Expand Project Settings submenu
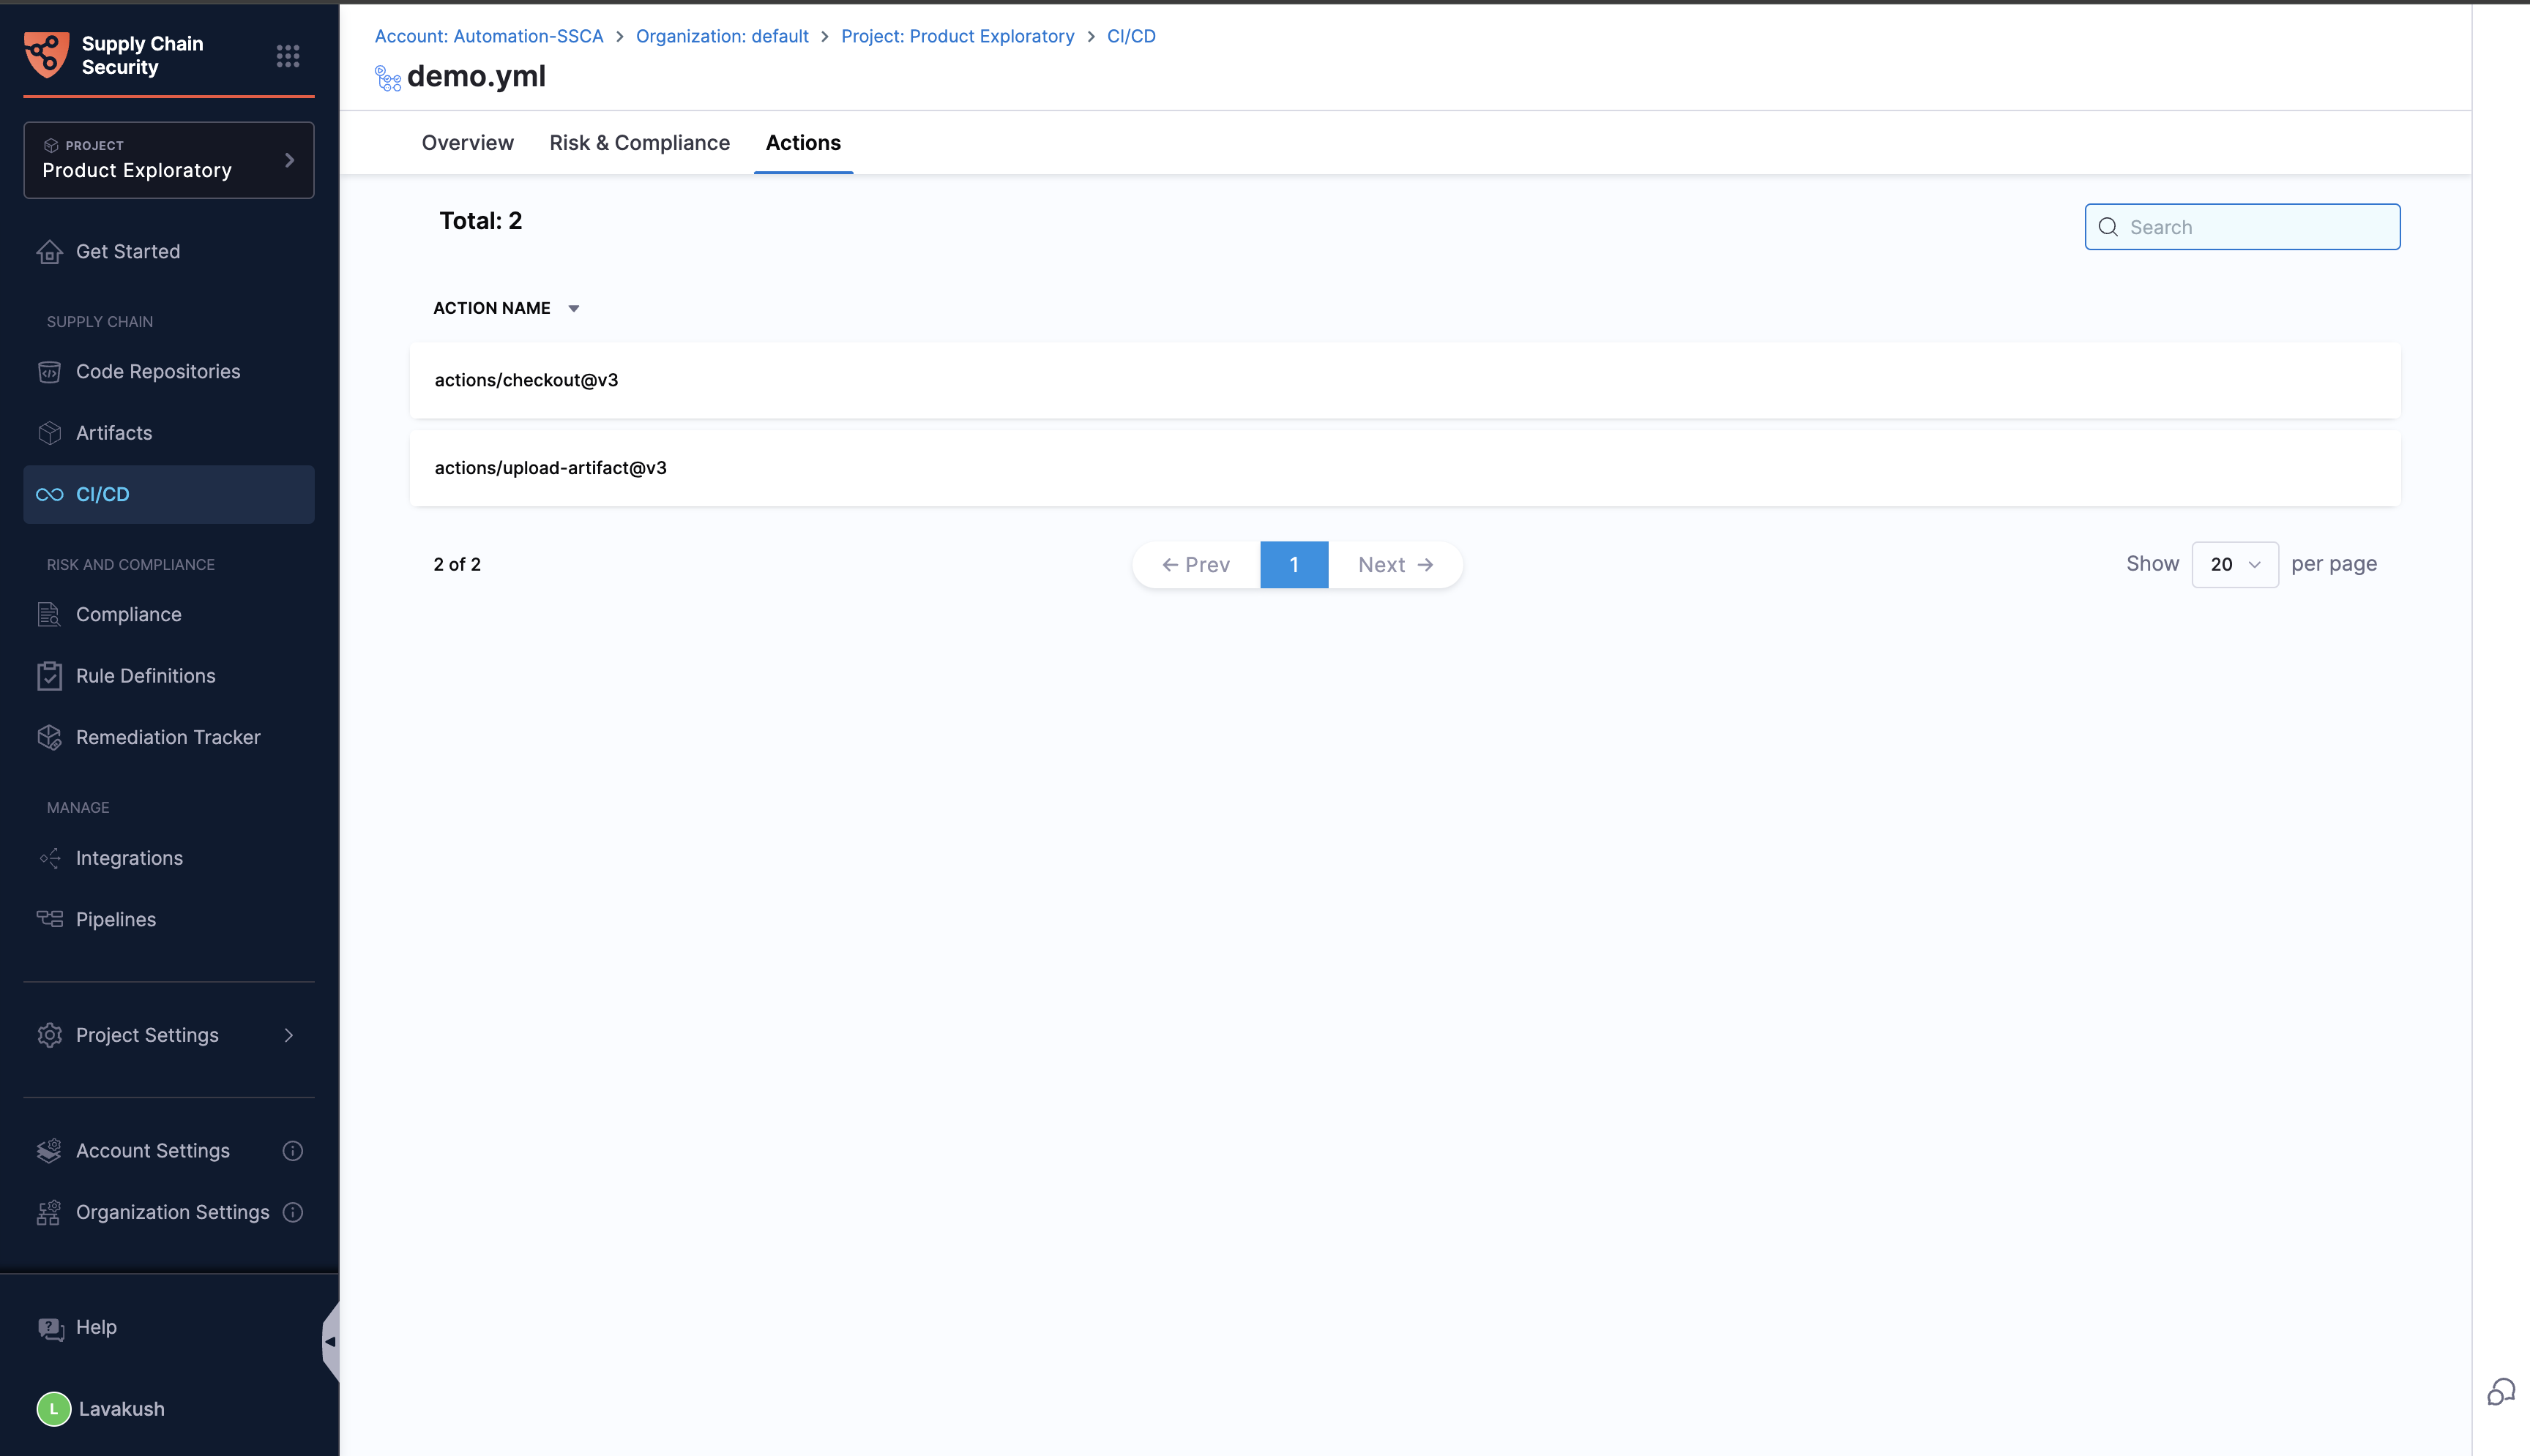Screen dimensions: 2530x1456 [x=288, y=1035]
